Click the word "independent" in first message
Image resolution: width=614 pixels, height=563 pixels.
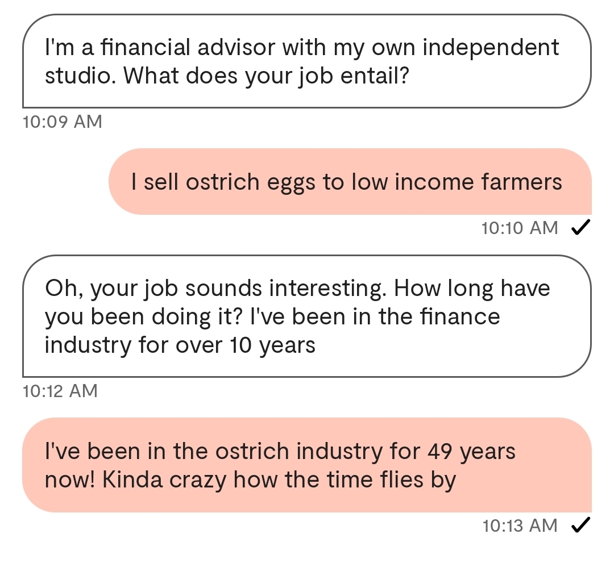coord(491,48)
